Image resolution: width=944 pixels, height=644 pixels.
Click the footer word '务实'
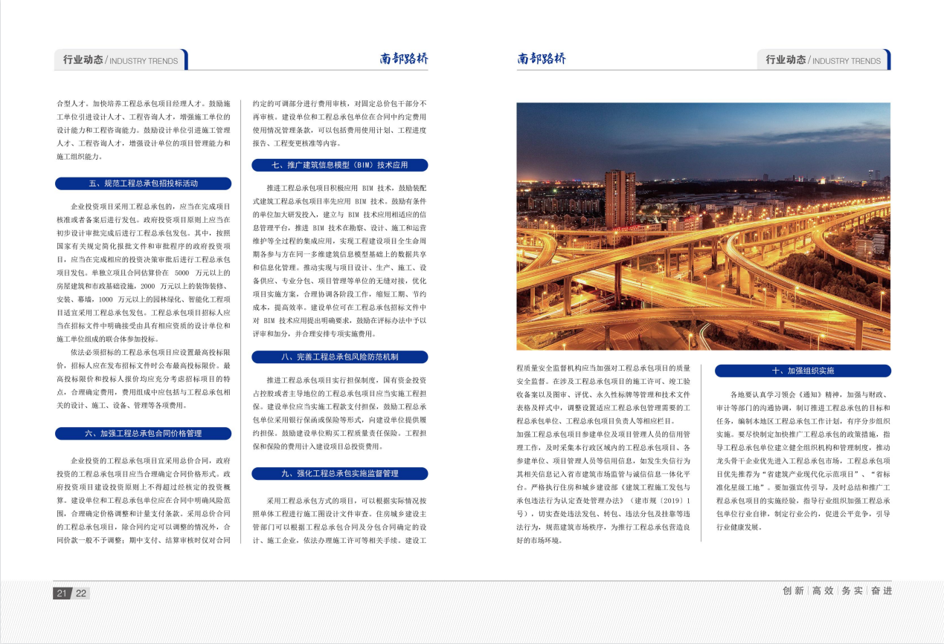852,591
